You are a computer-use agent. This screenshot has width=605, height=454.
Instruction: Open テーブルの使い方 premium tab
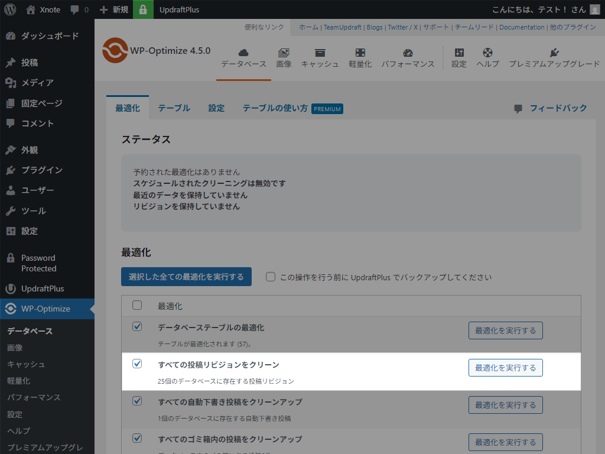pos(292,108)
